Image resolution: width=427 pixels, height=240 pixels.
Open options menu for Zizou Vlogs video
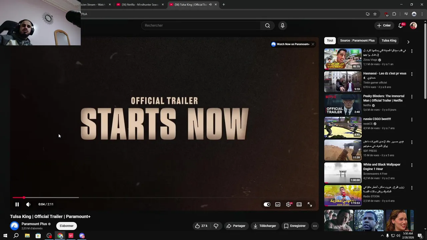coord(412,51)
